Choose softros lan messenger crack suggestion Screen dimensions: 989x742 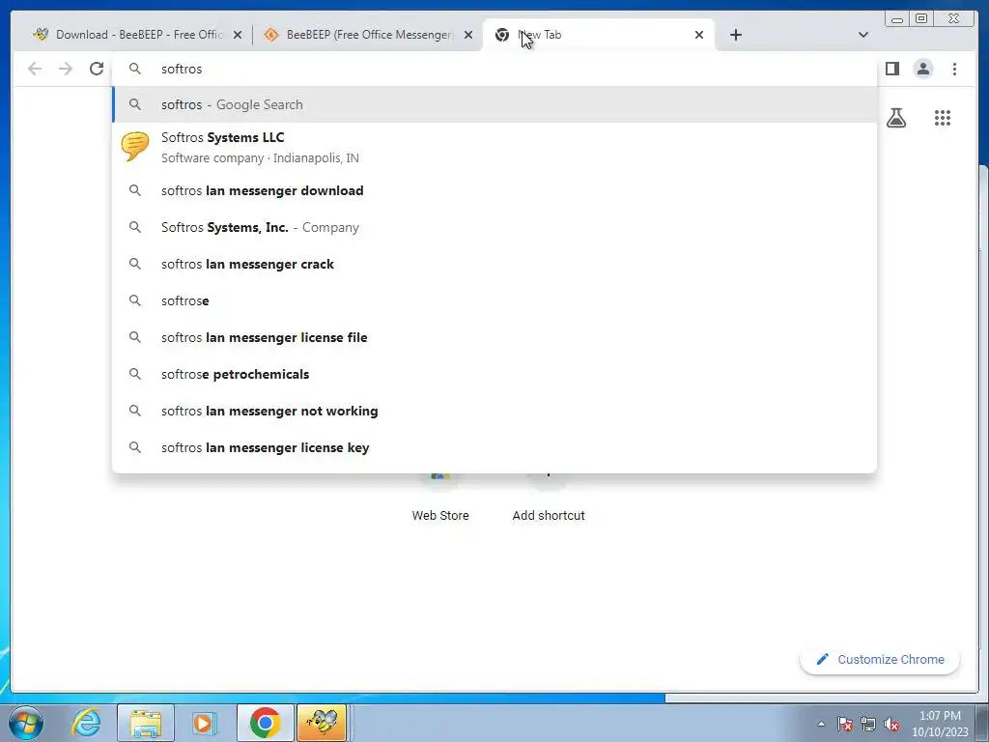coord(494,264)
